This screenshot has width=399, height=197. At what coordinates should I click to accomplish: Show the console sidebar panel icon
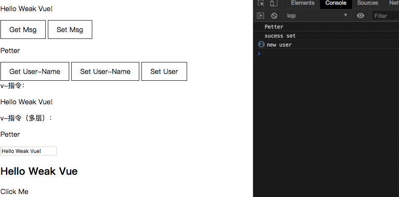pos(260,15)
